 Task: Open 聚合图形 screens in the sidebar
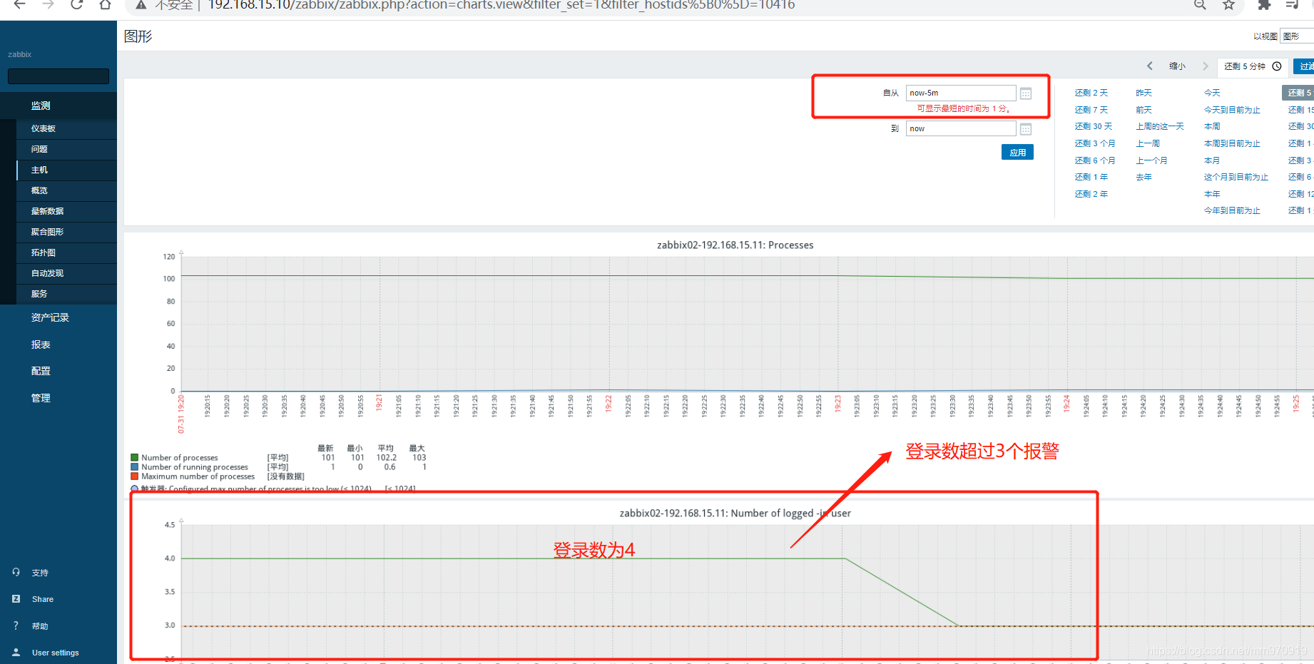(x=66, y=233)
